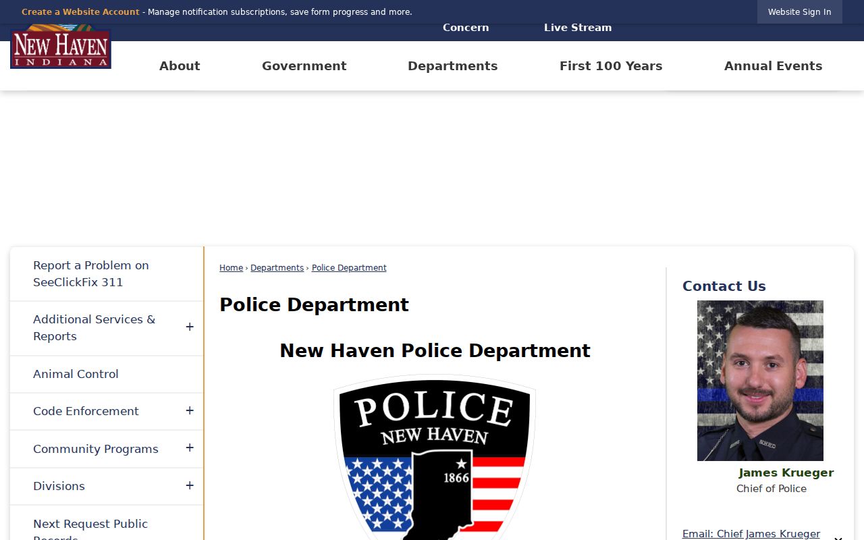Image resolution: width=864 pixels, height=540 pixels.
Task: Click the Website Sign In button
Action: click(800, 12)
